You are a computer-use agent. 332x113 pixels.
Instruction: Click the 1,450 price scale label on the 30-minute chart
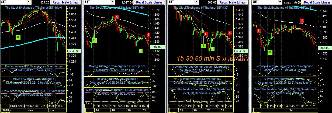(x=240, y=10)
